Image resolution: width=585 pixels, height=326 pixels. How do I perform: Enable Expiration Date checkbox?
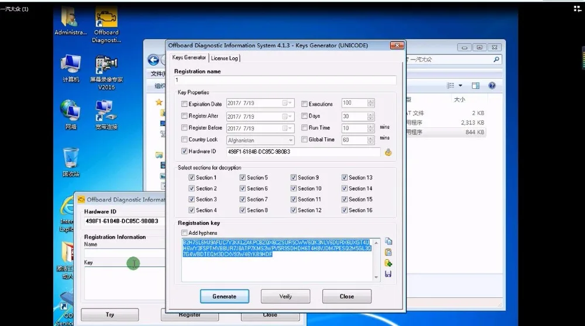(x=184, y=104)
